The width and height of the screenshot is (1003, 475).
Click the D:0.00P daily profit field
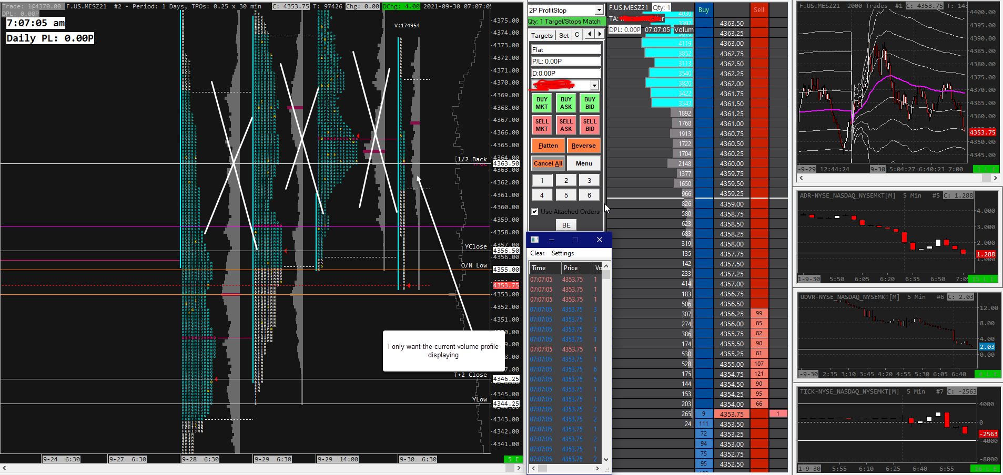tap(566, 73)
